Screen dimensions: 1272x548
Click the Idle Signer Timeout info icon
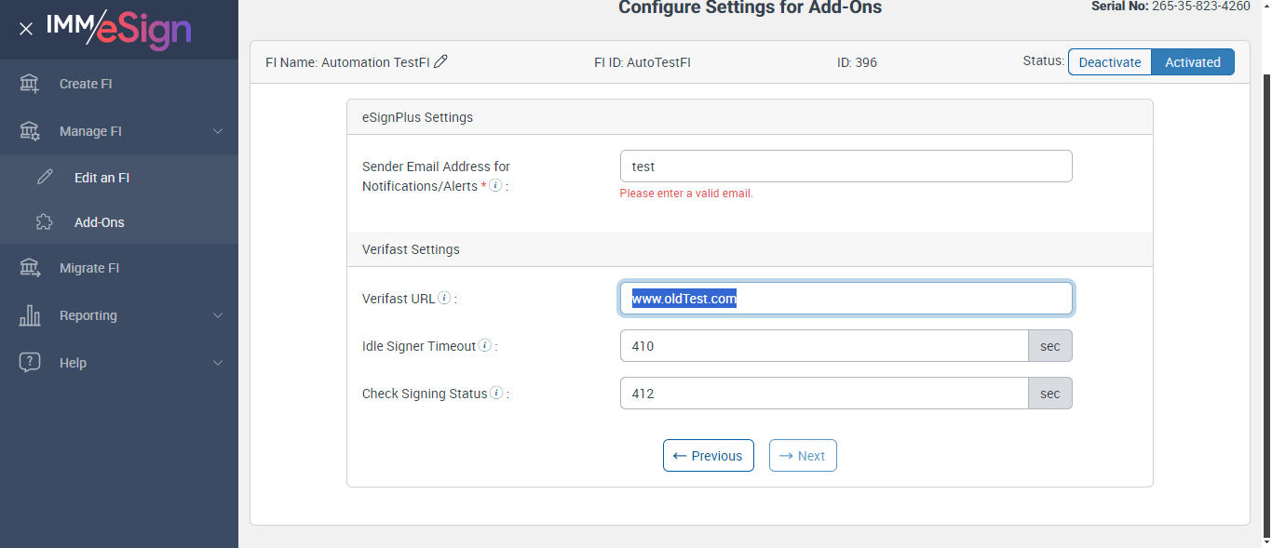click(485, 346)
